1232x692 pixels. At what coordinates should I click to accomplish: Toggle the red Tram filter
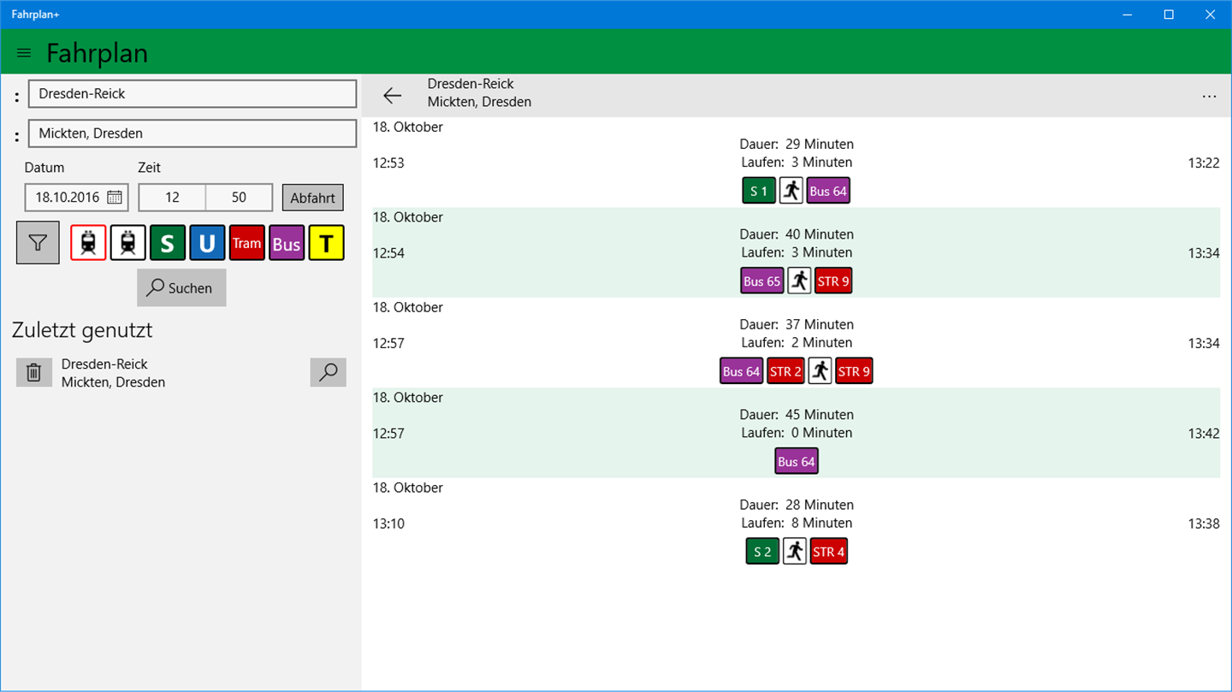246,243
